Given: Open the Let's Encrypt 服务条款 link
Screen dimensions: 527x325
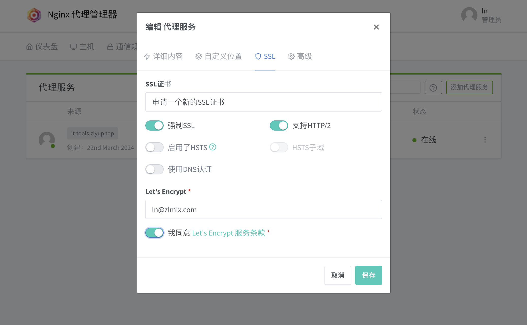Looking at the screenshot, I should click(228, 233).
